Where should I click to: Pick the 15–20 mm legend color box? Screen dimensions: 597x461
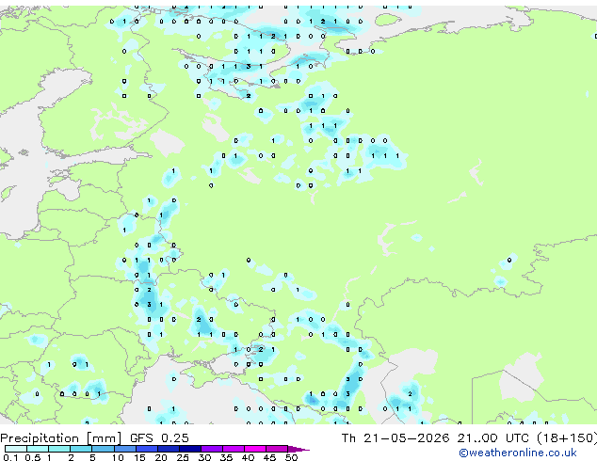click(146, 449)
